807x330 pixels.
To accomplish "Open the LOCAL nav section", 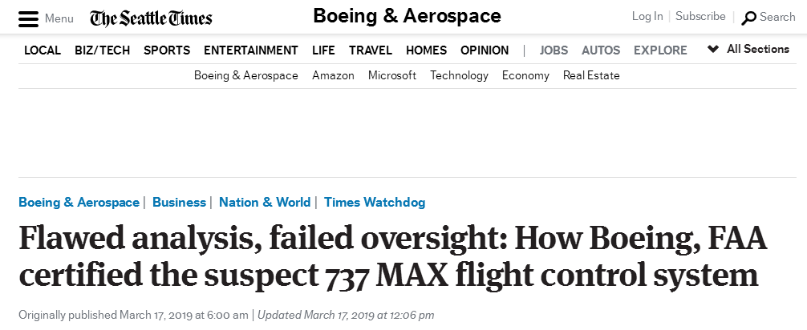I will coord(43,50).
